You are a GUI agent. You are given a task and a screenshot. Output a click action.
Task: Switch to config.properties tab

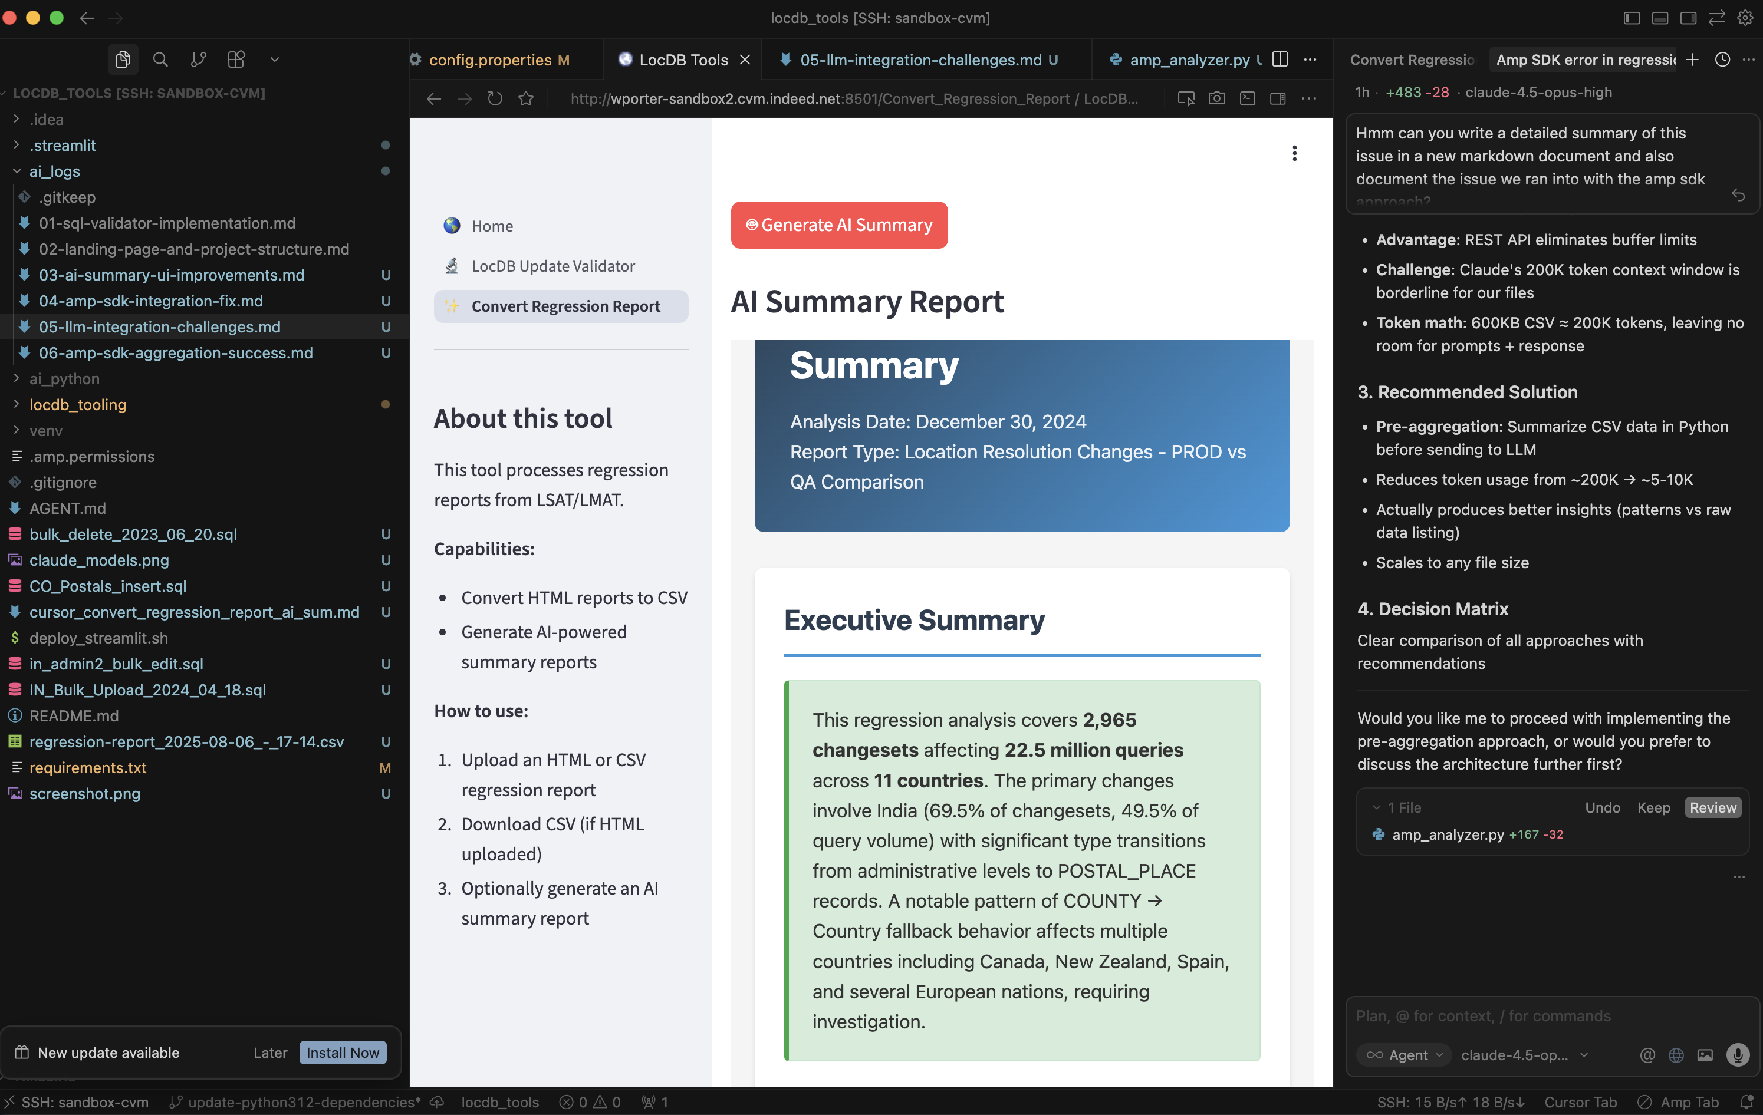[490, 60]
